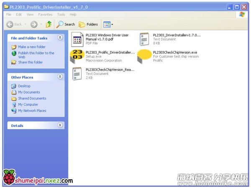Select the PL2303CheckChipVersion.exe icon
Image resolution: width=251 pixels, height=188 pixels.
click(144, 56)
